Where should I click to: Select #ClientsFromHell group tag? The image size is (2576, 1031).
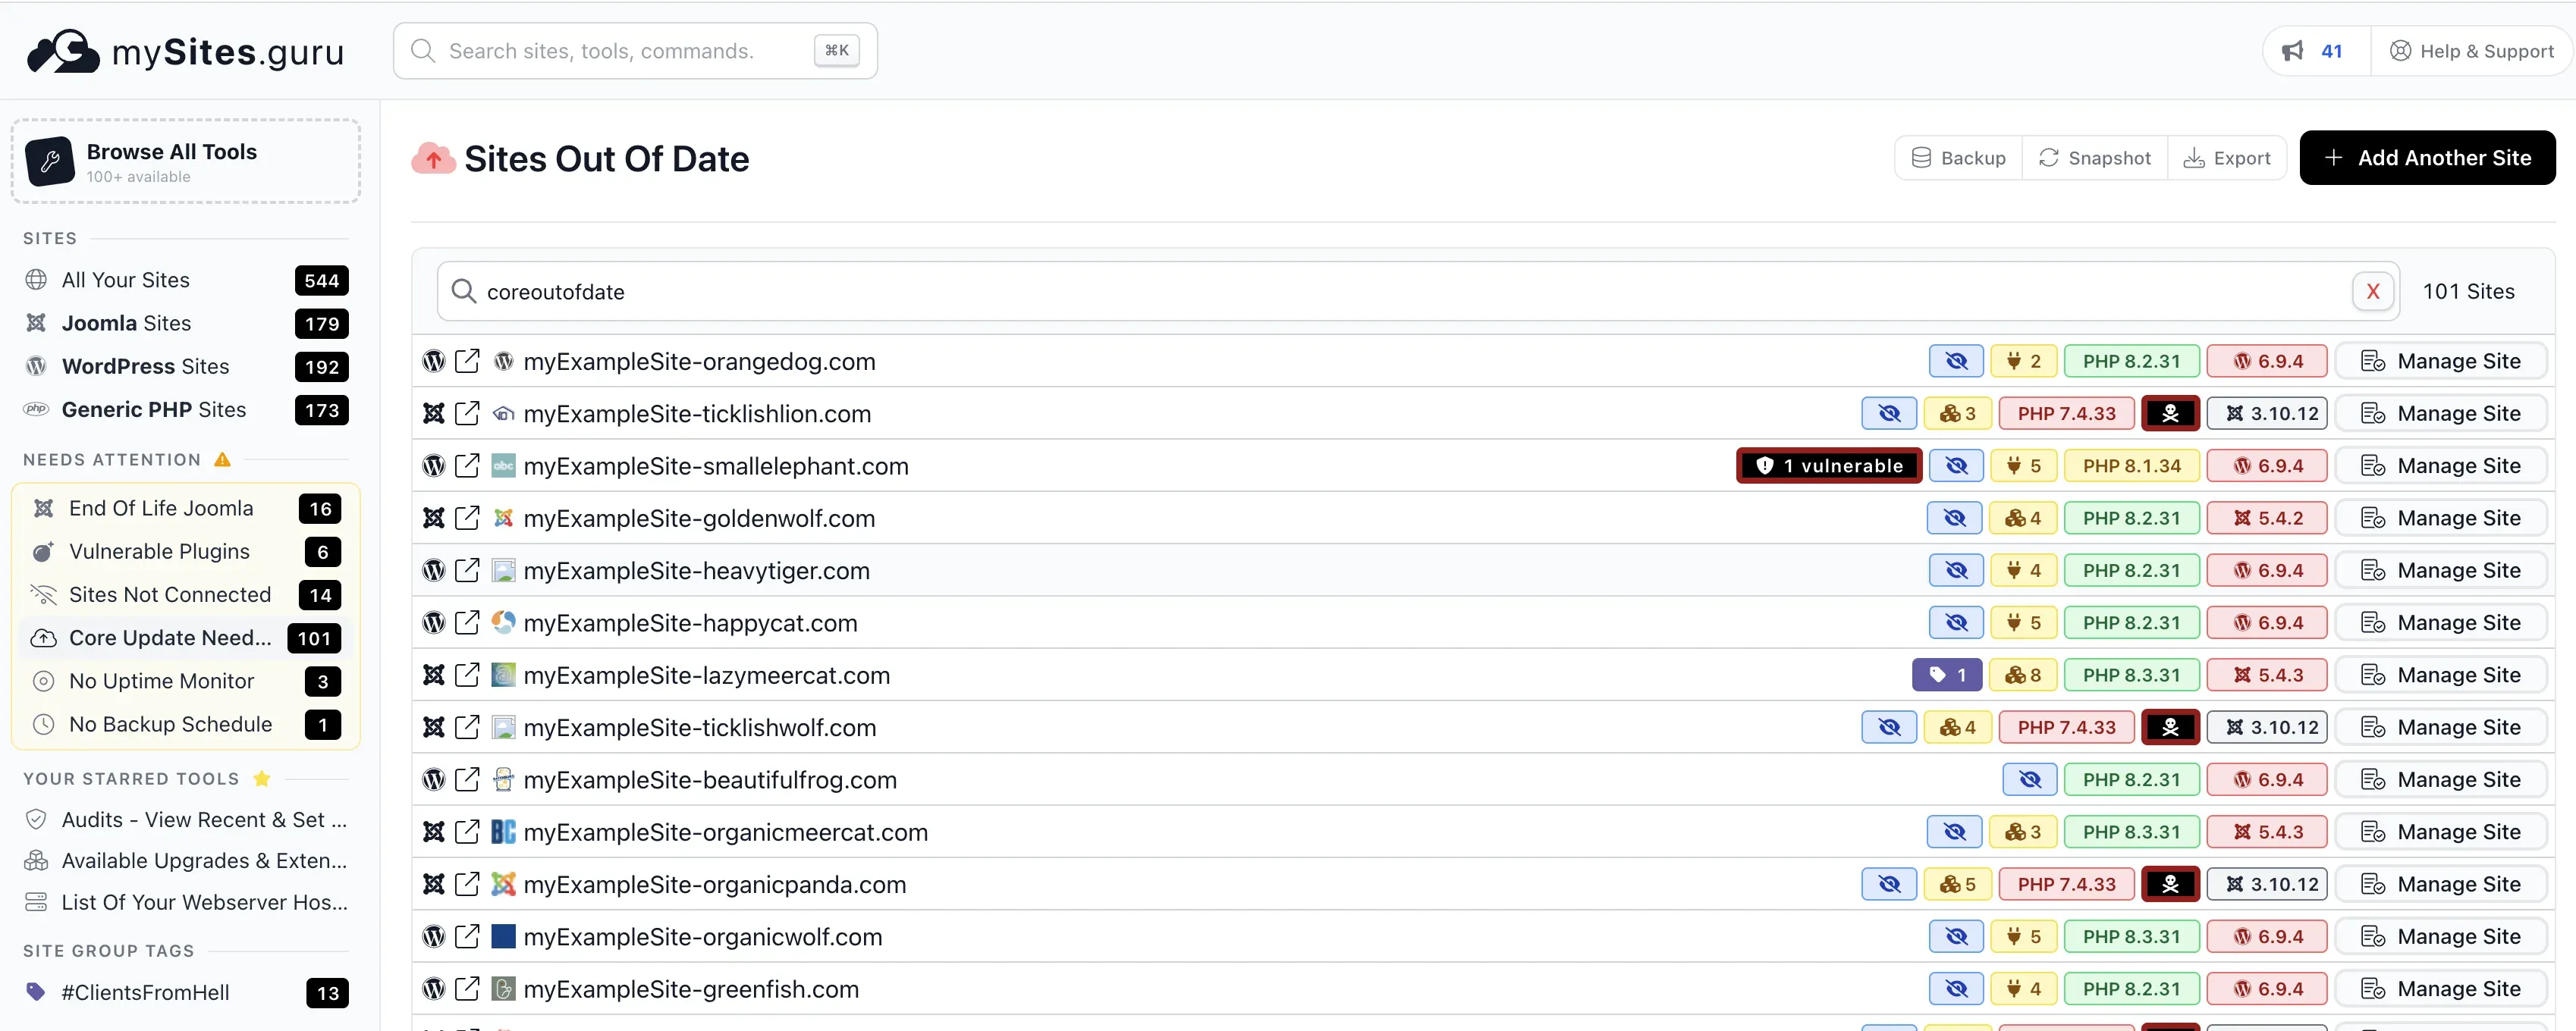tap(186, 993)
